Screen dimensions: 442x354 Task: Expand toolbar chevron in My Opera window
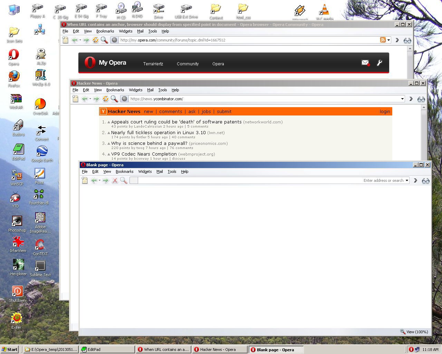click(x=397, y=40)
